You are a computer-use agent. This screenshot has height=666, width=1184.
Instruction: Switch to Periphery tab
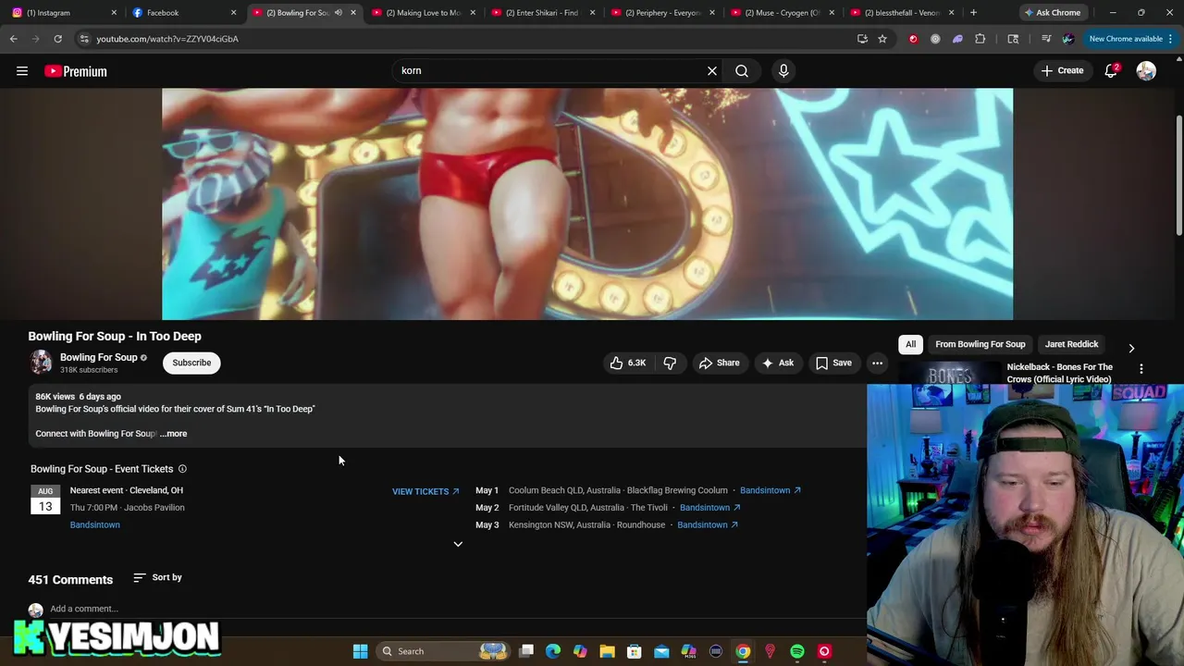[662, 13]
